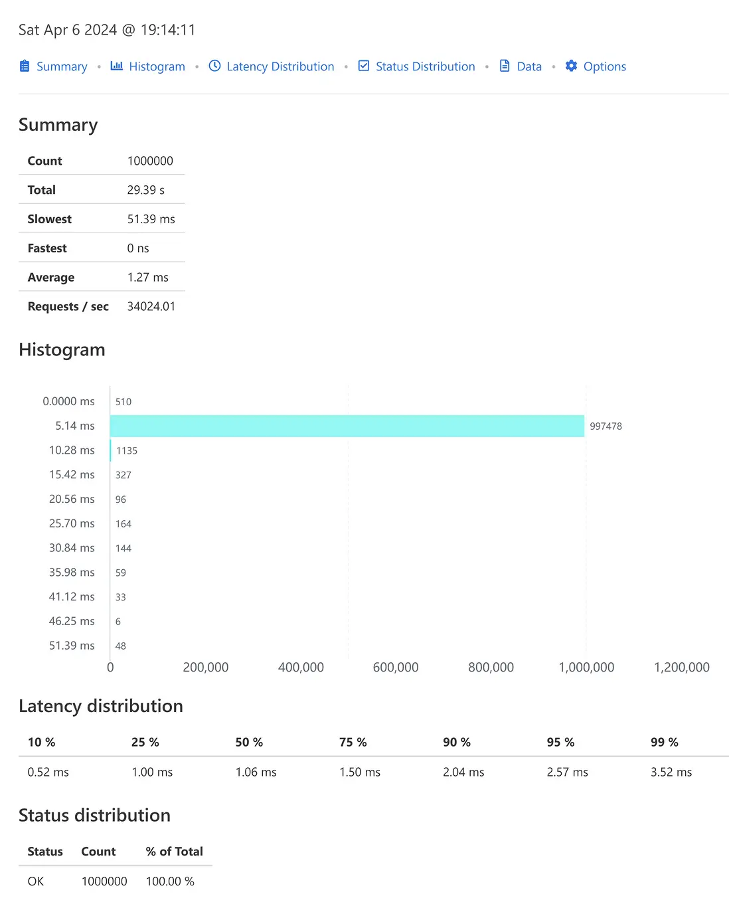This screenshot has height=908, width=729.
Task: Click the 10.28 ms histogram axis label
Action: [72, 450]
